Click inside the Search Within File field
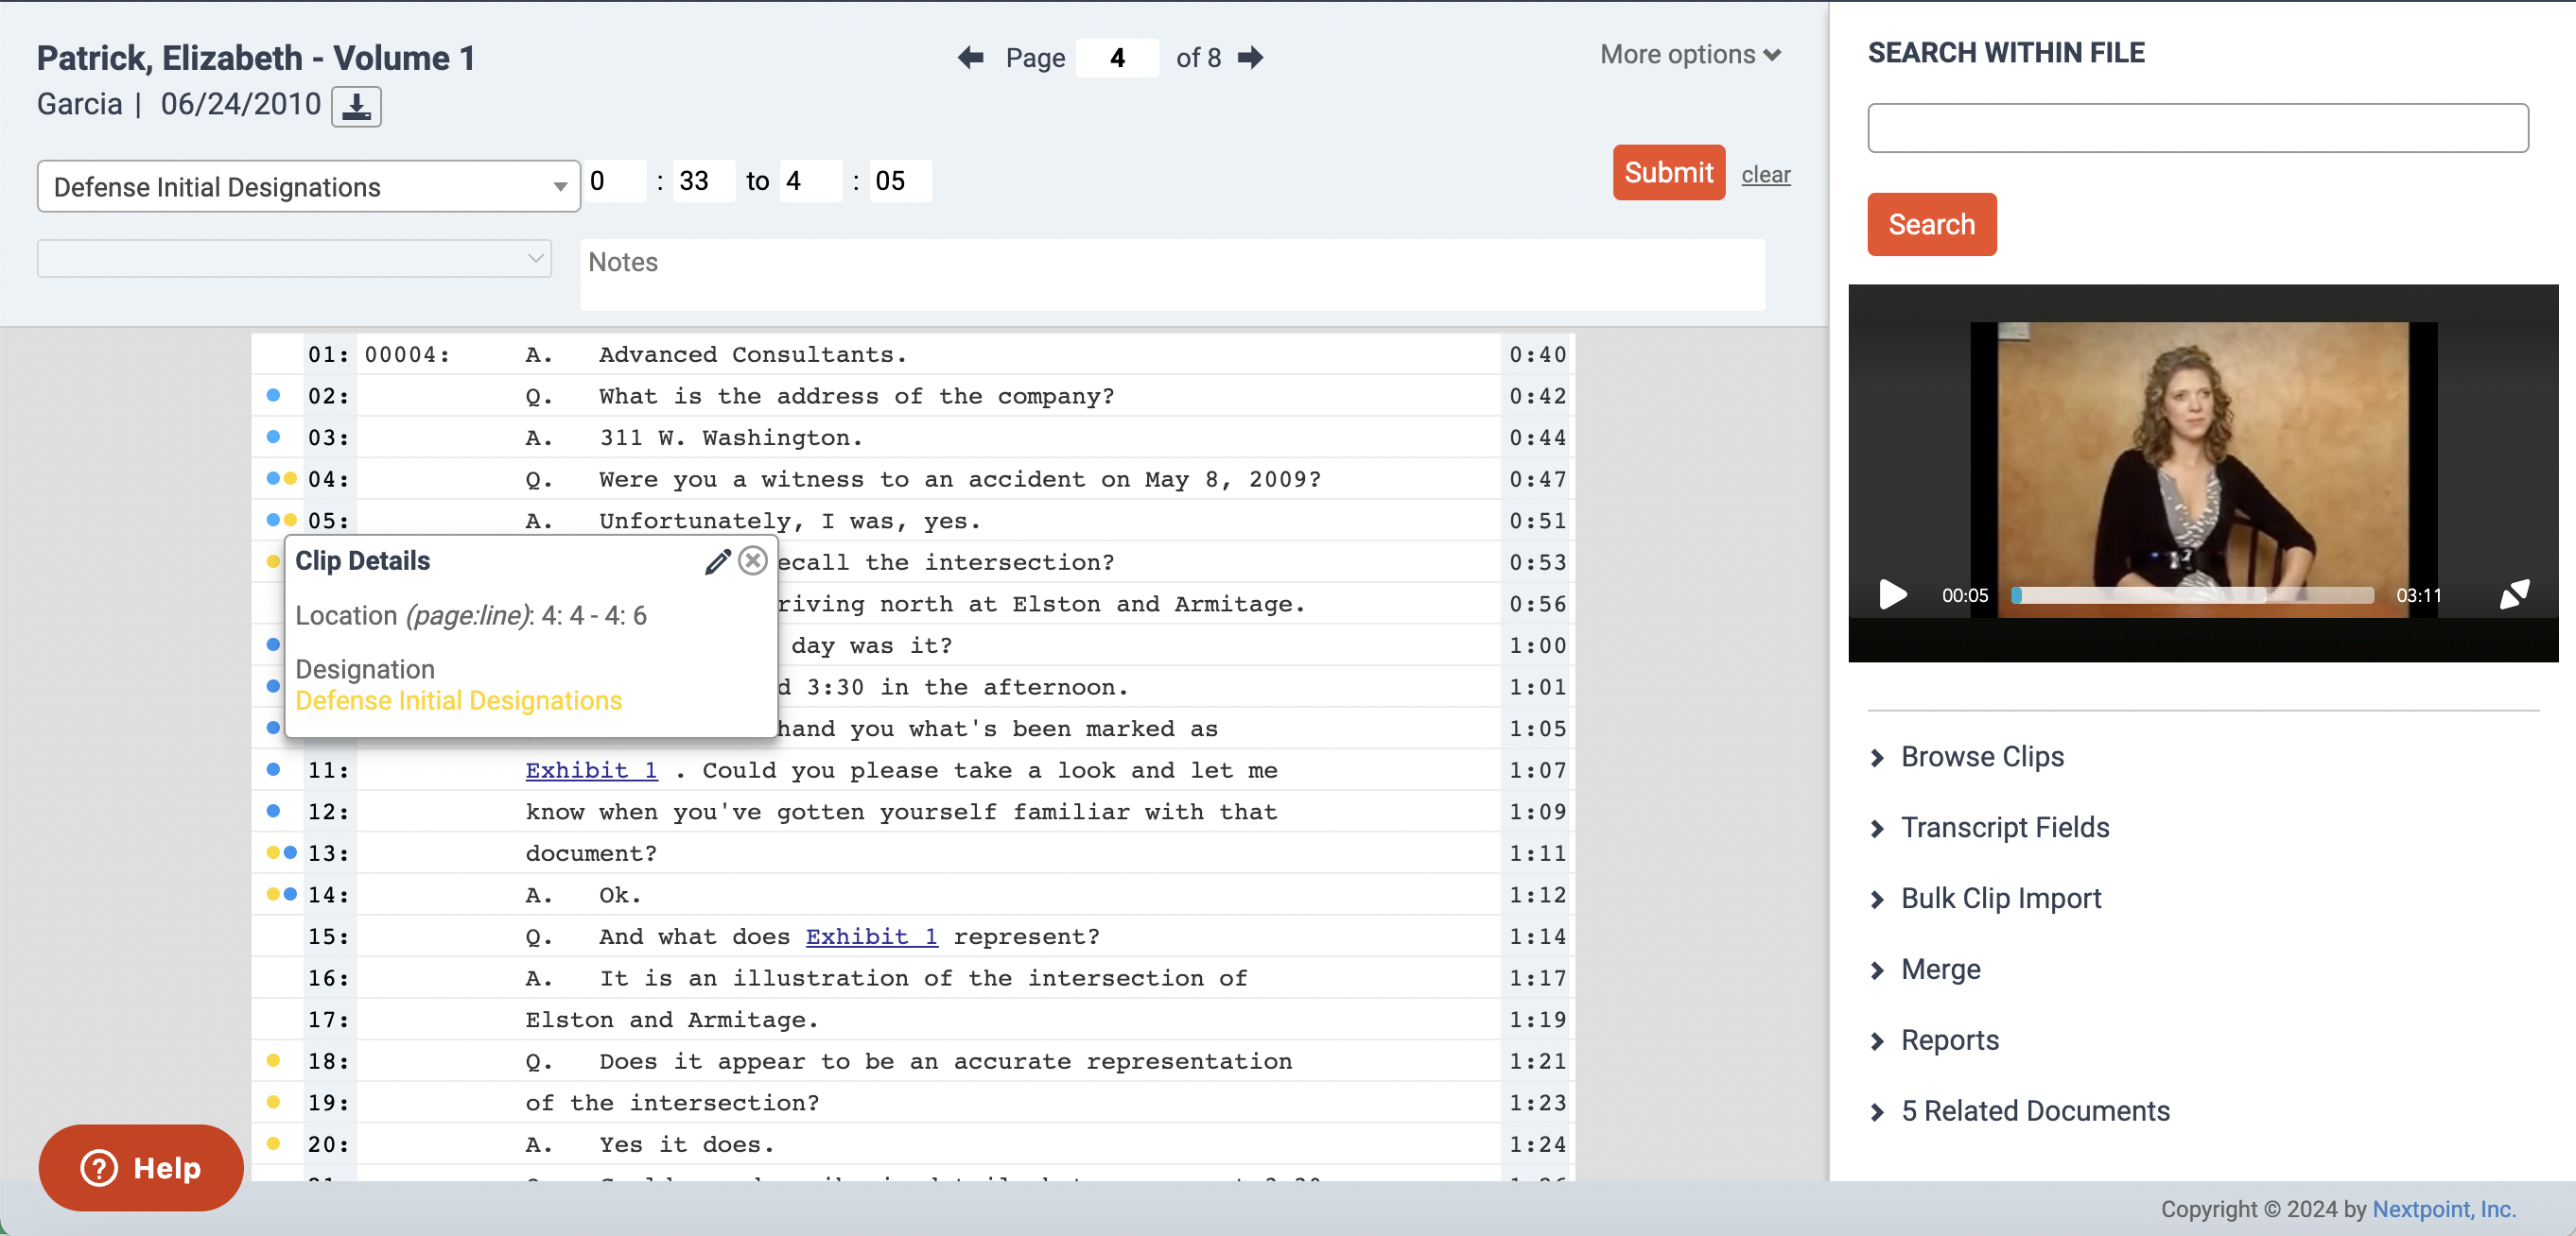Viewport: 2576px width, 1236px height. [2197, 127]
